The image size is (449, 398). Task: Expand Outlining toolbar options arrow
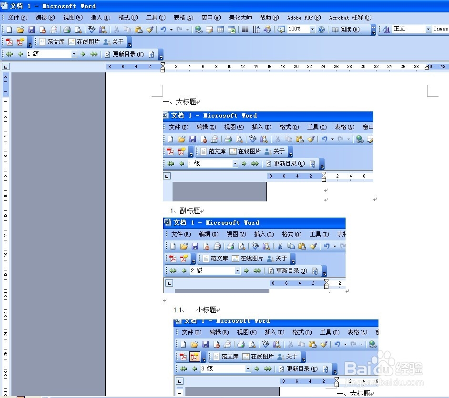click(161, 54)
